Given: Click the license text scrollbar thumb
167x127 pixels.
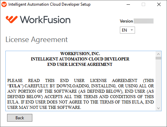Looking at the screenshot, I should [159, 58].
